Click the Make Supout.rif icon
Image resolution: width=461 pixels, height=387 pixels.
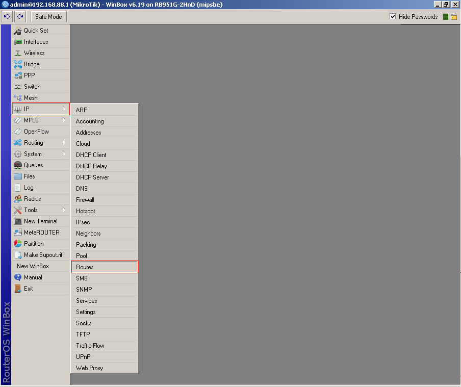pos(18,255)
